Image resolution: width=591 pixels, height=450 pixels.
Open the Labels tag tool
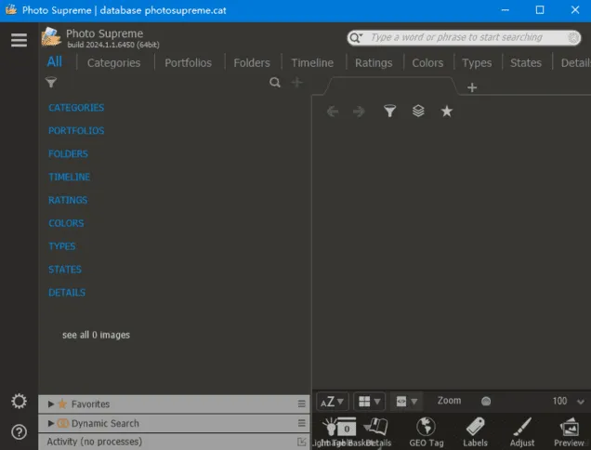click(475, 427)
